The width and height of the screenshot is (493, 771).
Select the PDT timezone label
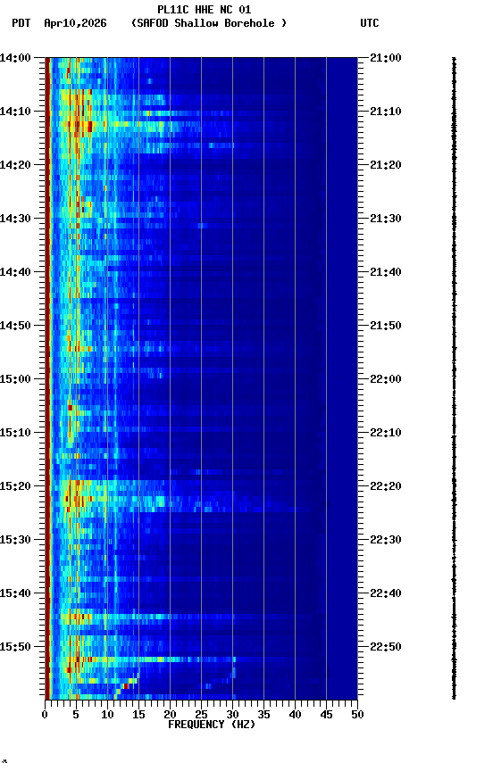(21, 23)
